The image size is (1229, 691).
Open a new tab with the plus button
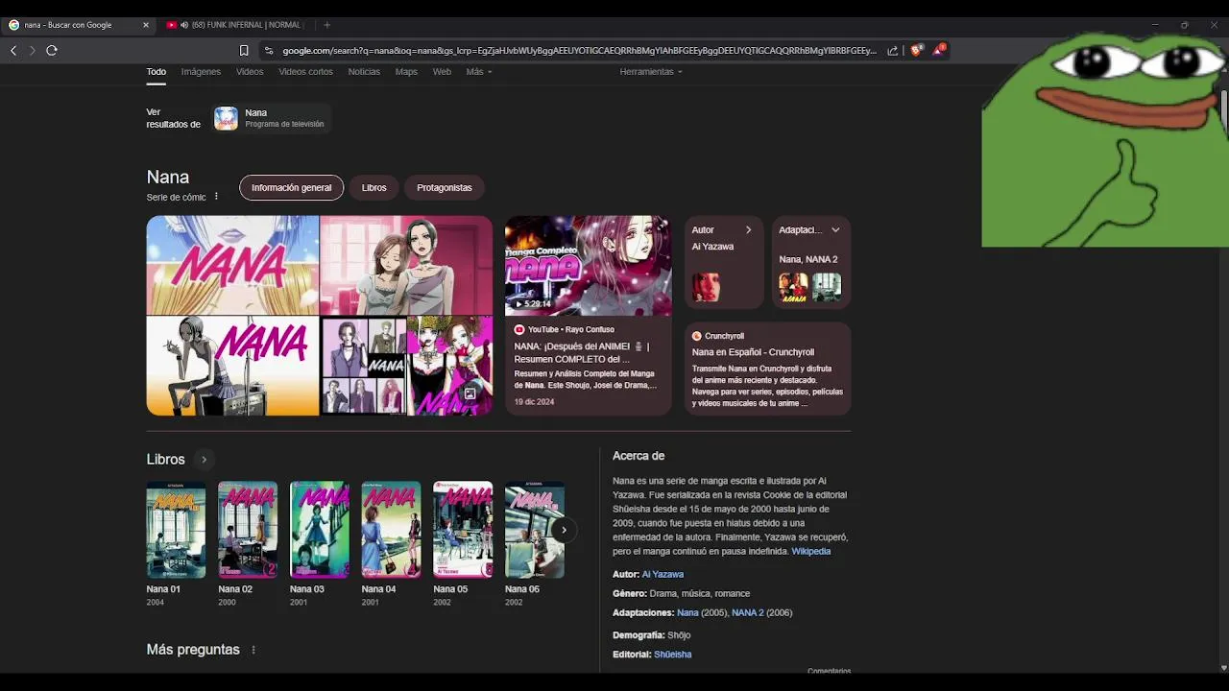click(326, 25)
